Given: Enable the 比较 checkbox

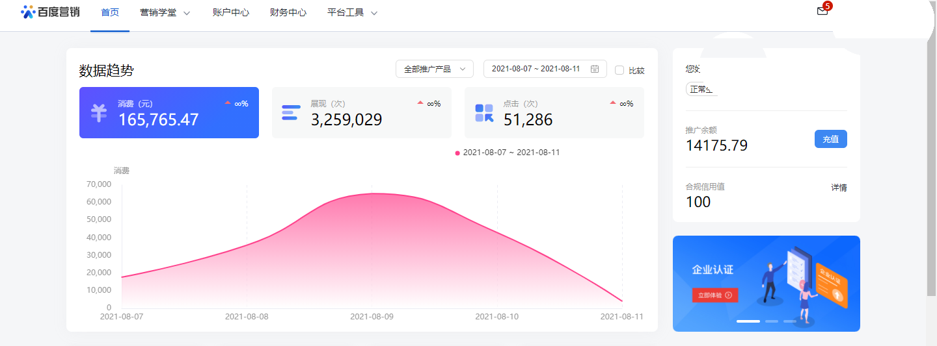Looking at the screenshot, I should tap(619, 70).
